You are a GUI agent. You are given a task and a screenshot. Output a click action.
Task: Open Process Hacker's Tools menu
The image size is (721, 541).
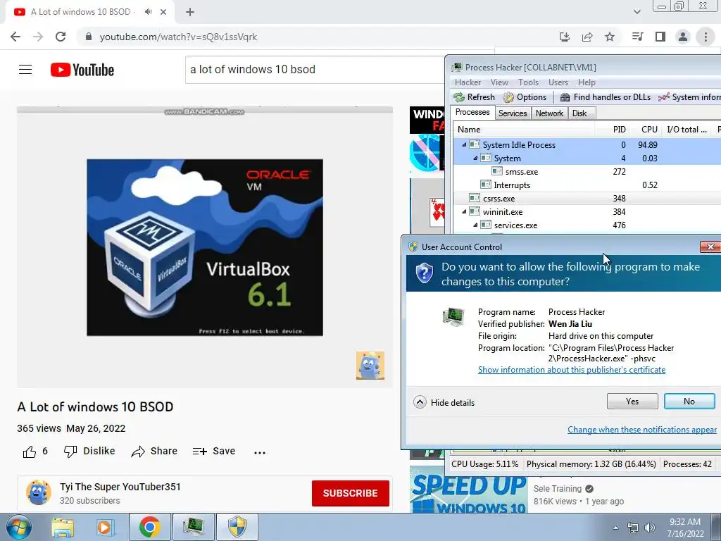click(x=528, y=82)
